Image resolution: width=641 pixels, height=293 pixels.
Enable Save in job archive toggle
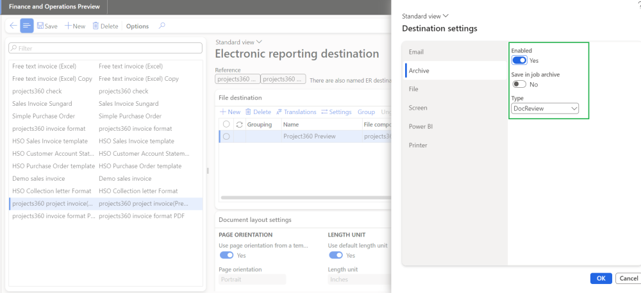coord(519,84)
